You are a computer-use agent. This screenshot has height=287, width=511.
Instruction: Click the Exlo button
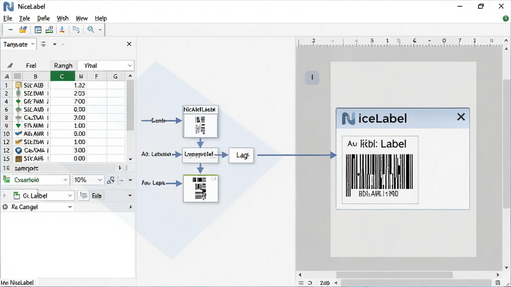pyautogui.click(x=97, y=195)
